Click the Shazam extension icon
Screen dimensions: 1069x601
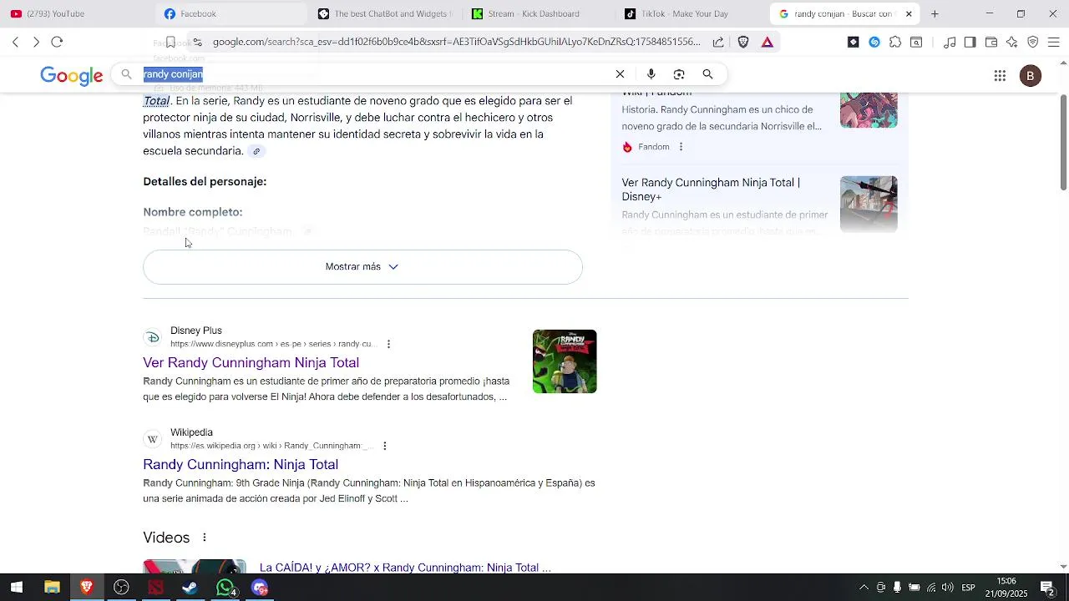(x=874, y=42)
